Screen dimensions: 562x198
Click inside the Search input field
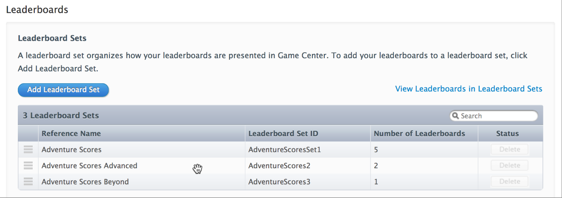click(x=497, y=116)
